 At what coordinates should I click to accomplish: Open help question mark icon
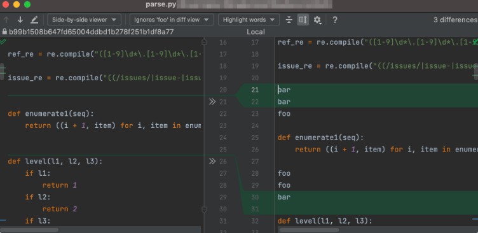pyautogui.click(x=335, y=20)
